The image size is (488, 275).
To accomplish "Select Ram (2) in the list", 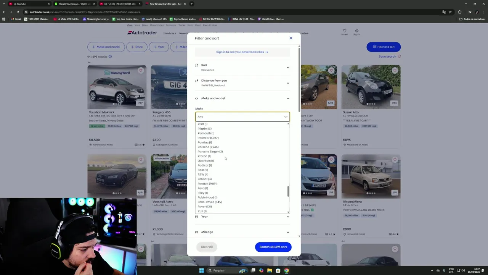I will 202,170.
